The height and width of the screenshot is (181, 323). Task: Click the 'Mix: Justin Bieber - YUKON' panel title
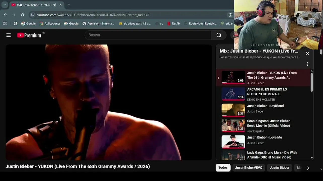tap(259, 51)
